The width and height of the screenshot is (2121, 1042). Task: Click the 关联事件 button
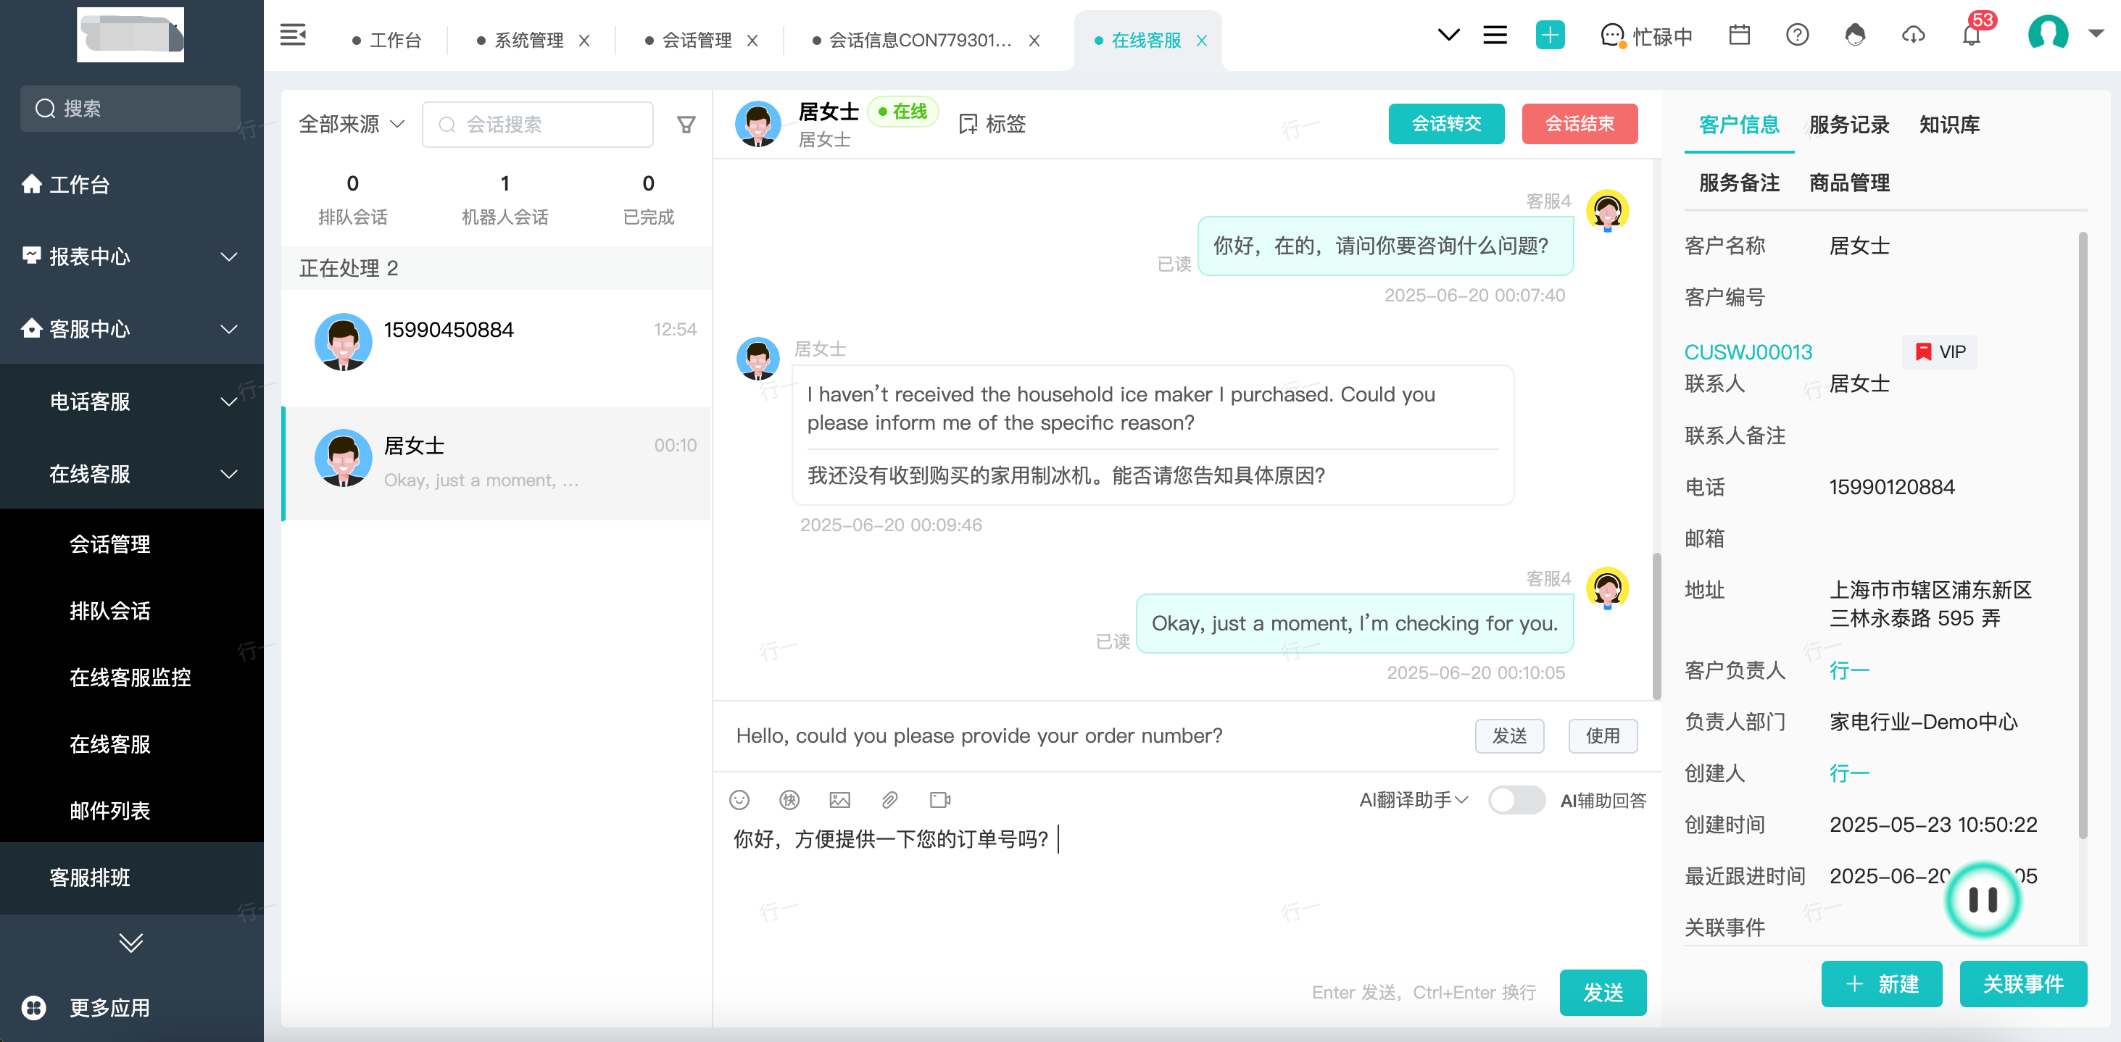(2023, 983)
